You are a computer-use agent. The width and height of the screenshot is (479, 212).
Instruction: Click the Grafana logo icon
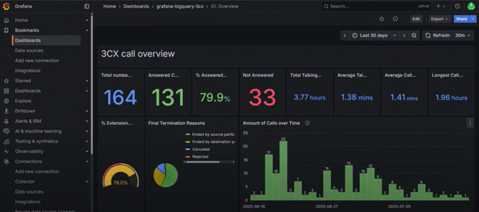tap(6, 6)
